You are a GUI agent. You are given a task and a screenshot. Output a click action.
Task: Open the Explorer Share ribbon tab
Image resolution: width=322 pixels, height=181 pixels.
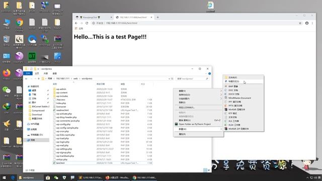[46, 73]
